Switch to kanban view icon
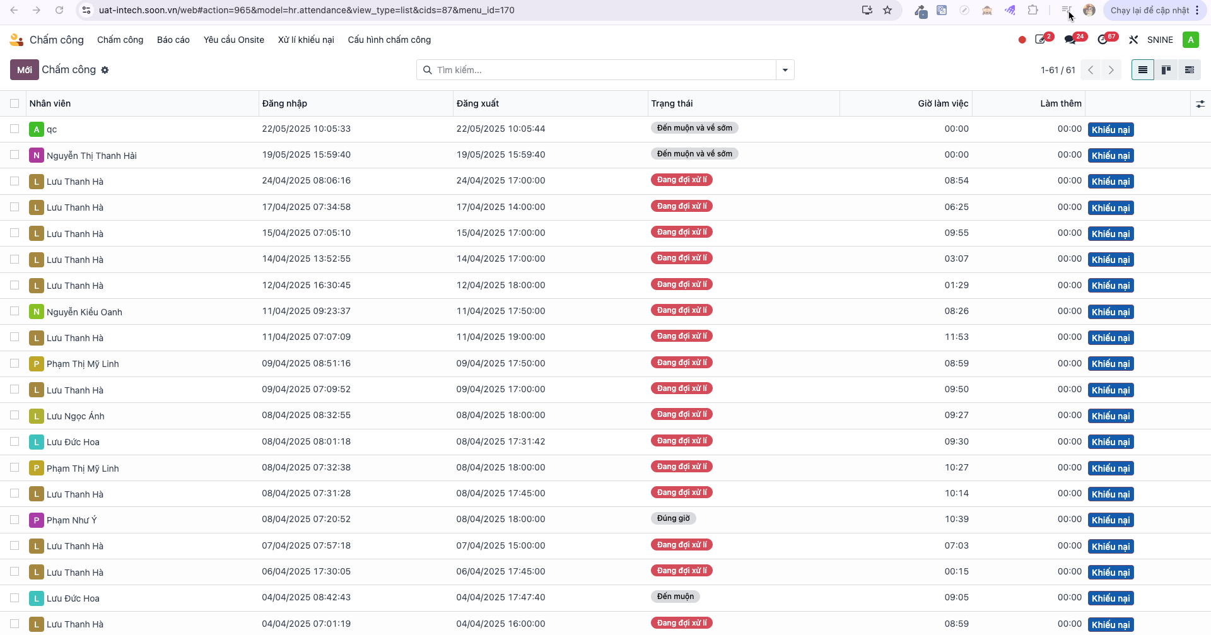 coord(1166,70)
